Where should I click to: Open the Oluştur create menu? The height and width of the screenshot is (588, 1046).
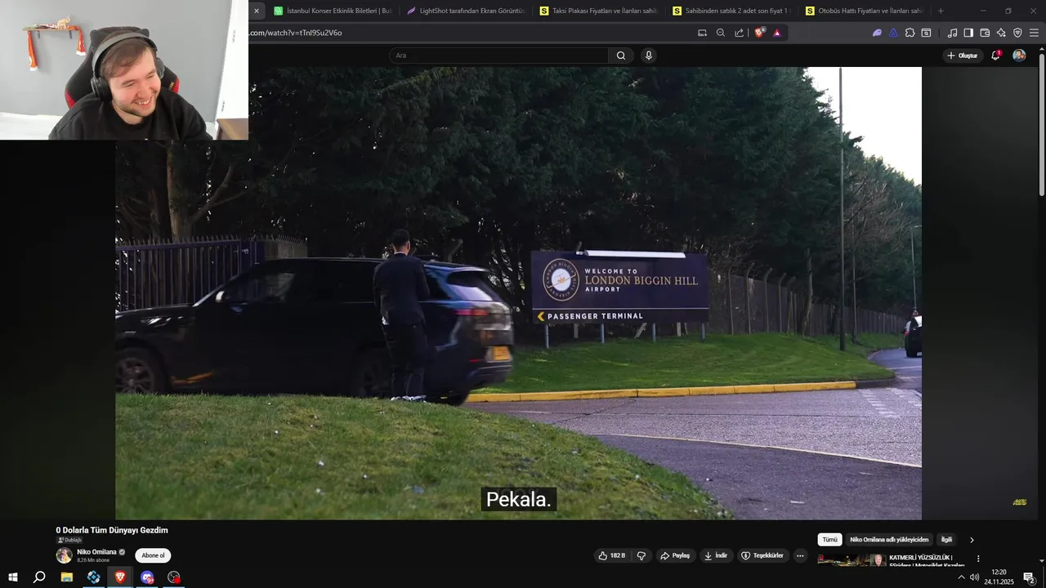(963, 56)
